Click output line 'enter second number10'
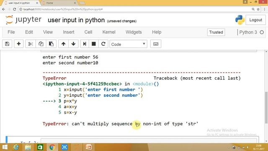 point(70,63)
